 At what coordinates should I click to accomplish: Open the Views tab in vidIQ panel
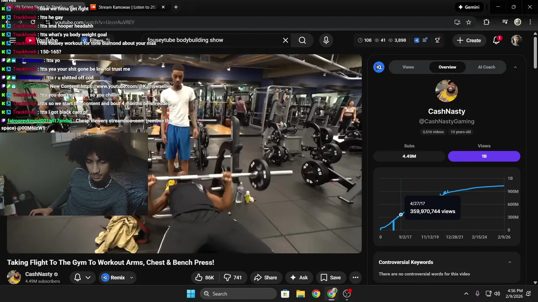[408, 67]
